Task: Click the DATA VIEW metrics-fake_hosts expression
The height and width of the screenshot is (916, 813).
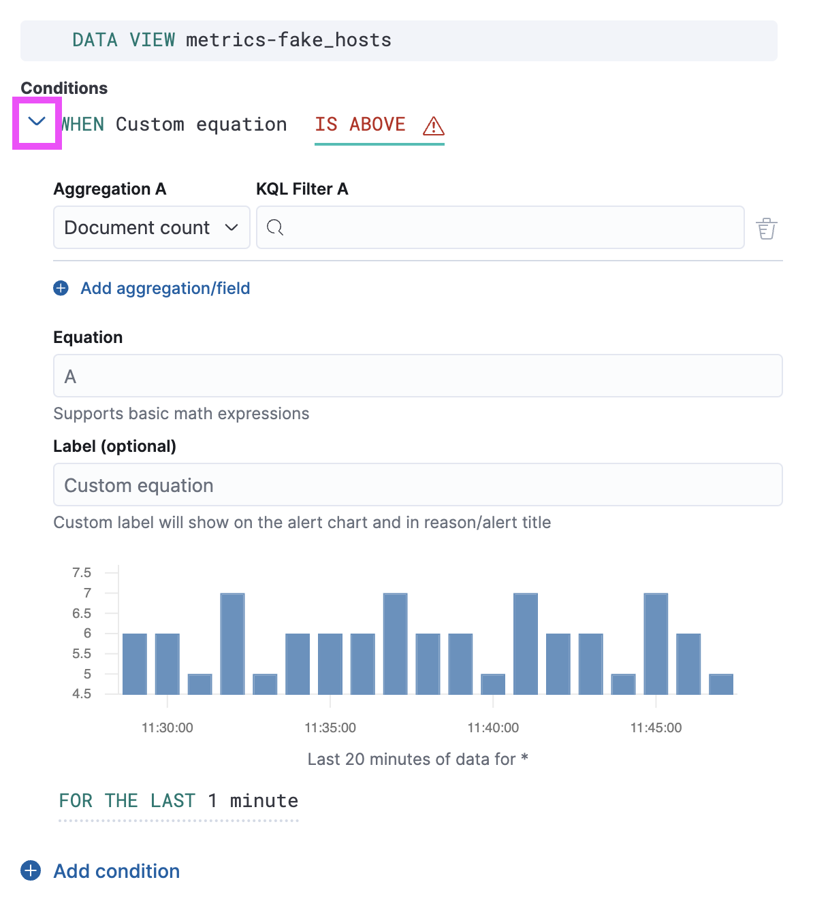Action: click(x=232, y=40)
